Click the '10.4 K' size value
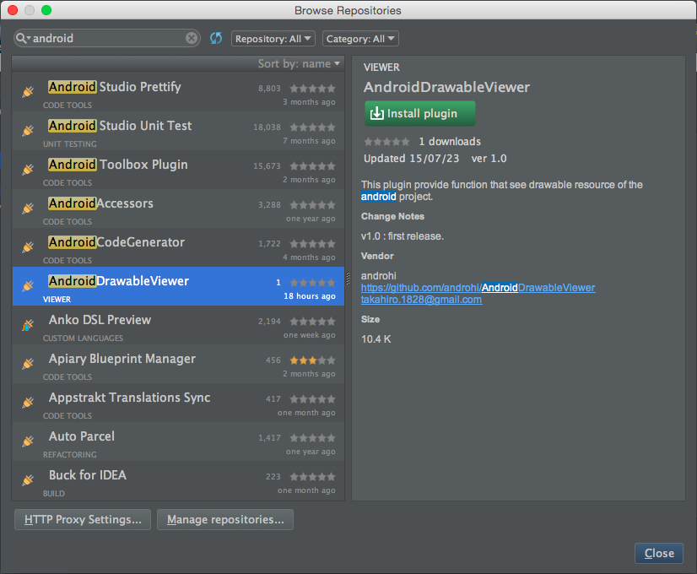The width and height of the screenshot is (697, 574). point(376,339)
